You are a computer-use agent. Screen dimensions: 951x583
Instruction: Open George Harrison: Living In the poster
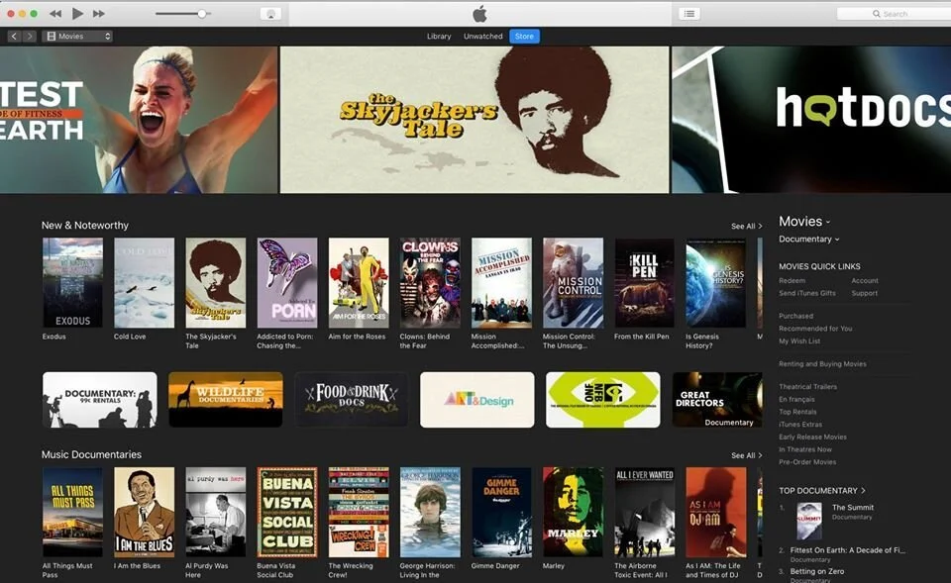[430, 512]
